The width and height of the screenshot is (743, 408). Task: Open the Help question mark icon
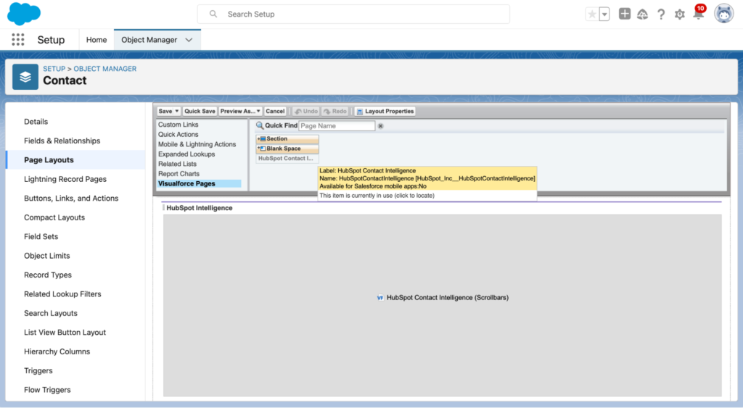click(x=661, y=14)
